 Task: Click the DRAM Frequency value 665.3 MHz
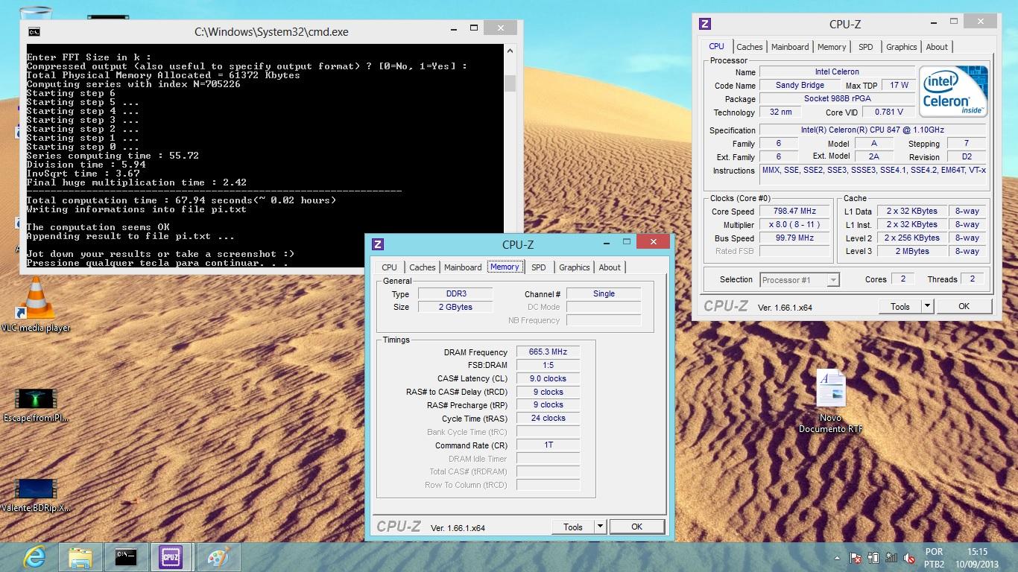(x=548, y=352)
